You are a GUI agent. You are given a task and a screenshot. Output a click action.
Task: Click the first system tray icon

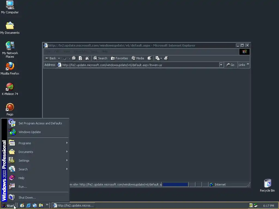pyautogui.click(x=251, y=205)
